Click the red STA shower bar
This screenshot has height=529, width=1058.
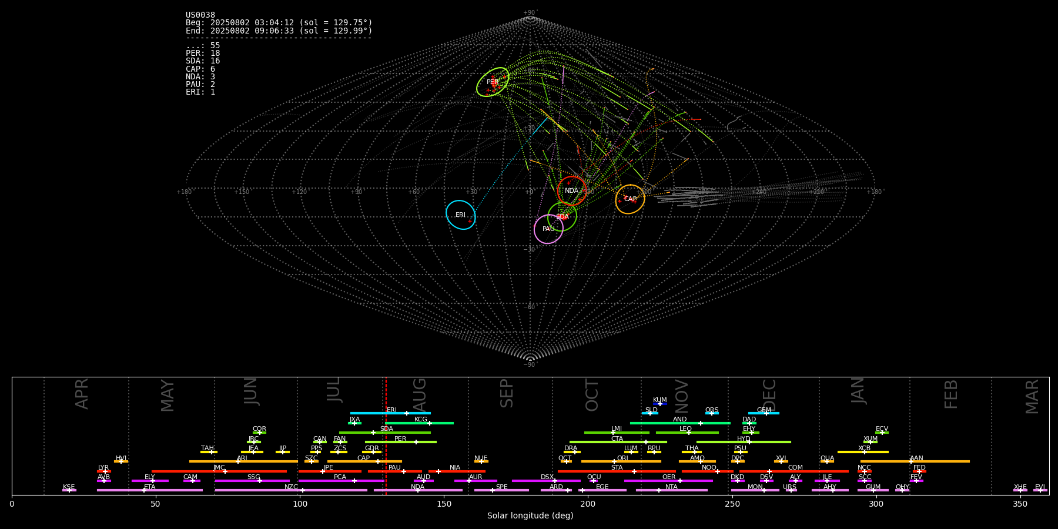coord(617,471)
